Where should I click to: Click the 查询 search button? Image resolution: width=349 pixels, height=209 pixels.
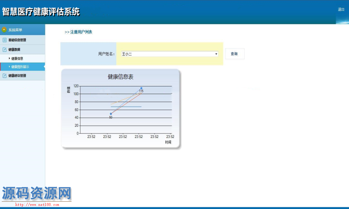coord(234,54)
